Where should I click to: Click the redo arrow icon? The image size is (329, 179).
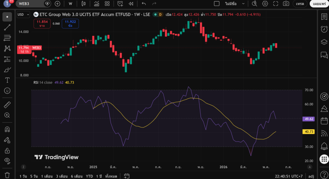pyautogui.click(x=154, y=4)
